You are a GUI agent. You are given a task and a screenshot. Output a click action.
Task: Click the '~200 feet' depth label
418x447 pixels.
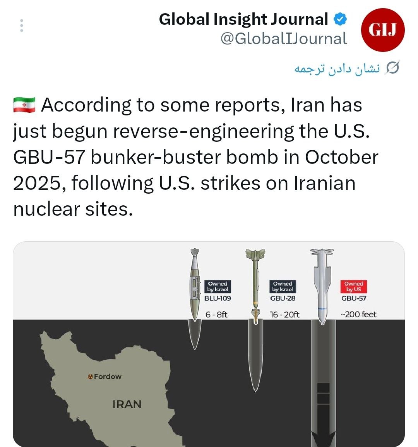pos(358,315)
